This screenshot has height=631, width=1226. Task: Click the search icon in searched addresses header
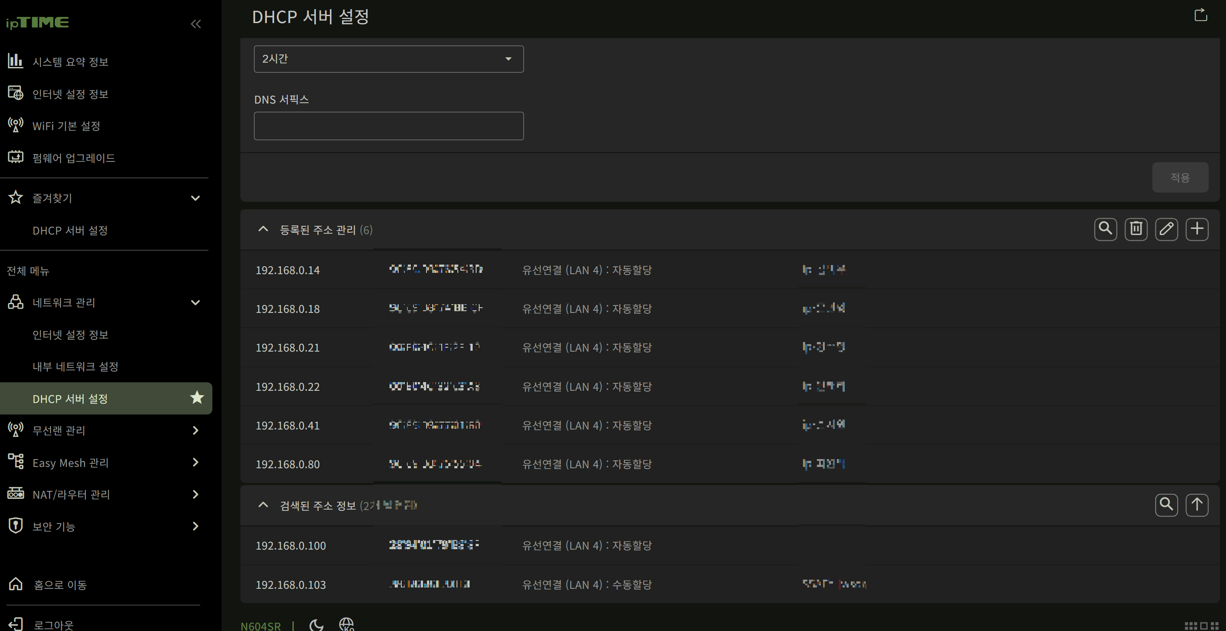[x=1166, y=504]
